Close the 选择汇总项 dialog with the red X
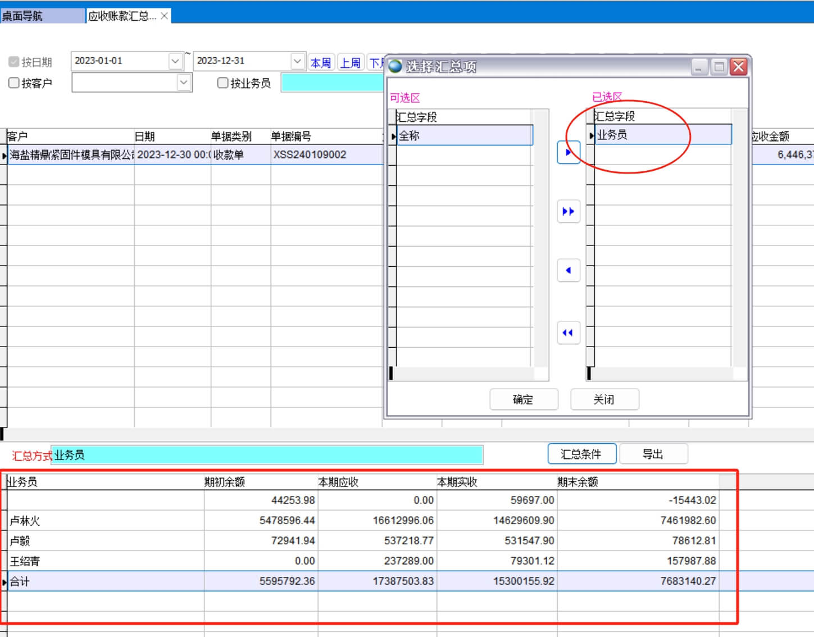Image resolution: width=814 pixels, height=637 pixels. tap(739, 67)
